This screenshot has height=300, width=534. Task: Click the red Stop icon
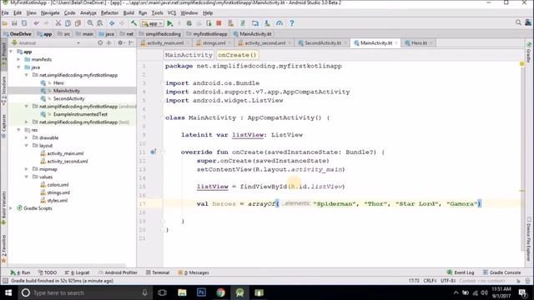pos(219,23)
